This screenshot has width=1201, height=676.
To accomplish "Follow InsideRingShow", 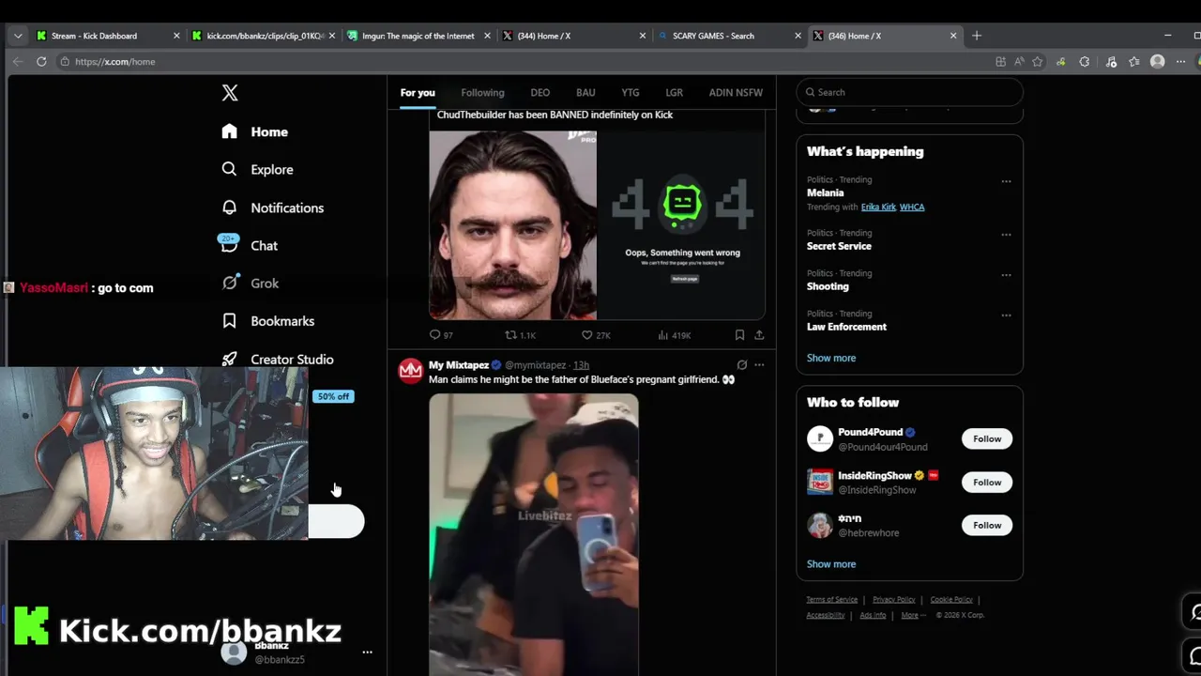I will 987,482.
